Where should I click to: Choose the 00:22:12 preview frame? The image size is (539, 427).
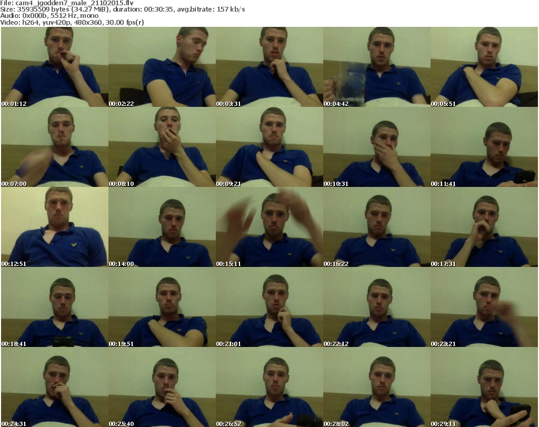click(x=376, y=307)
